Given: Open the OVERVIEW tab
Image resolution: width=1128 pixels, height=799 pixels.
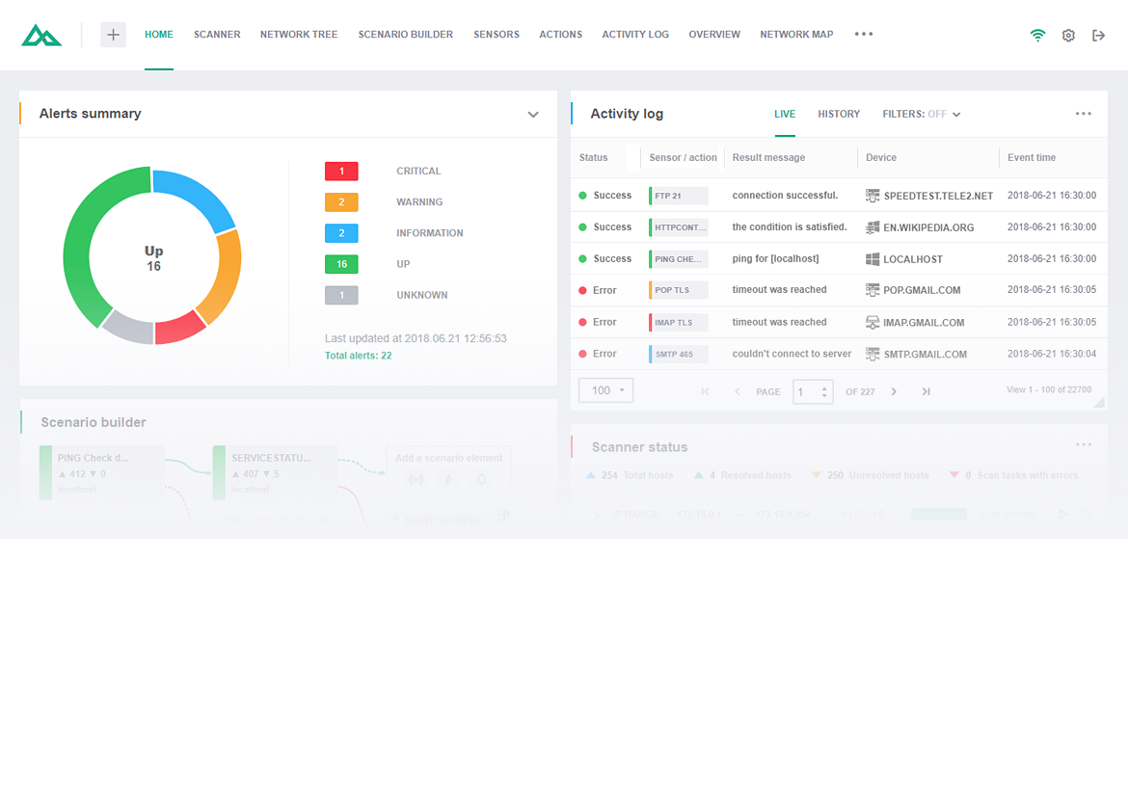Looking at the screenshot, I should [714, 35].
